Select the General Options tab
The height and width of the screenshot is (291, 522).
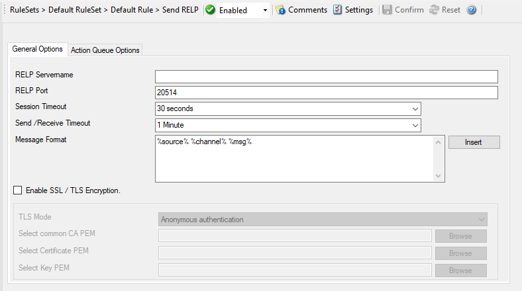(38, 49)
